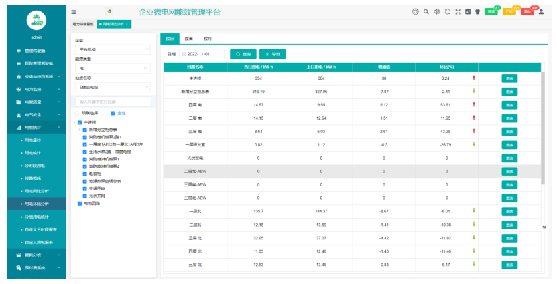This screenshot has height=284, width=557.
Task: Open the energy type dropdown showing 电
Action: pyautogui.click(x=113, y=68)
